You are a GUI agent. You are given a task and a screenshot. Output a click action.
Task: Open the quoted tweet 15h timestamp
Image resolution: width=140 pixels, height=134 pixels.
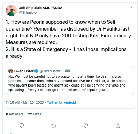(67, 71)
